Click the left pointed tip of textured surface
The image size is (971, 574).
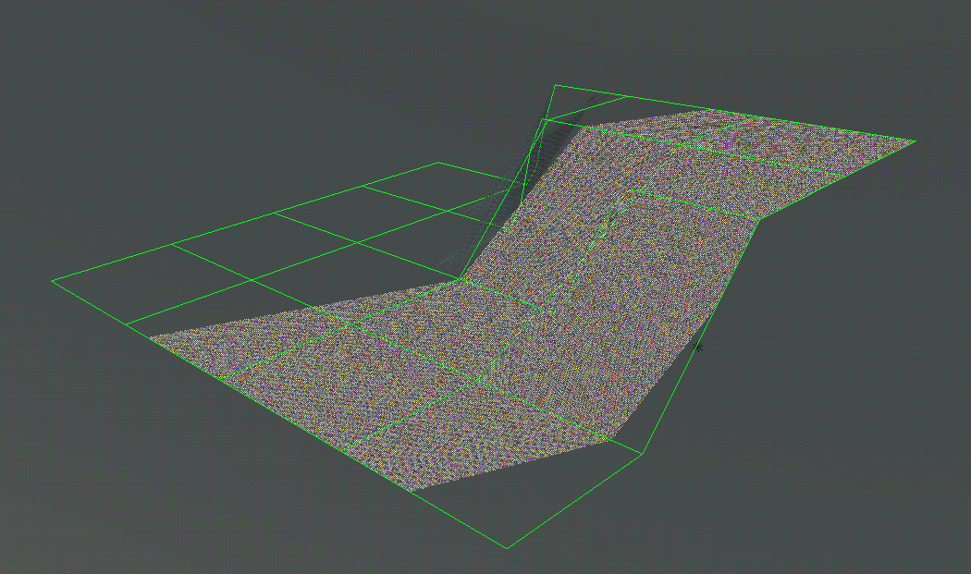[151, 337]
